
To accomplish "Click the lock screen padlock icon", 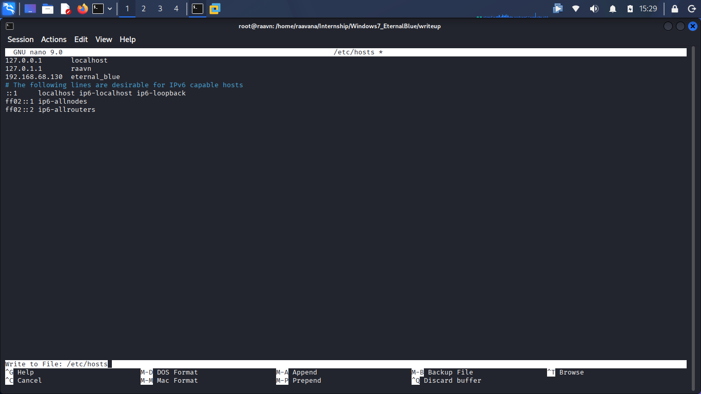I will (675, 9).
